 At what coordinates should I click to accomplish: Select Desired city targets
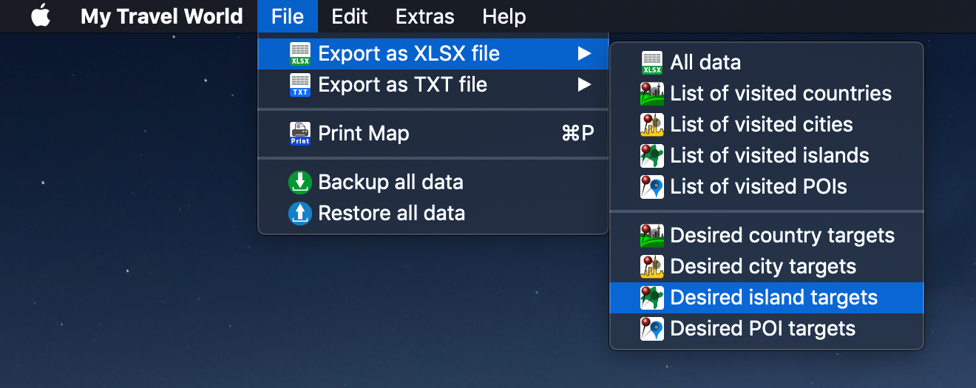pyautogui.click(x=767, y=267)
